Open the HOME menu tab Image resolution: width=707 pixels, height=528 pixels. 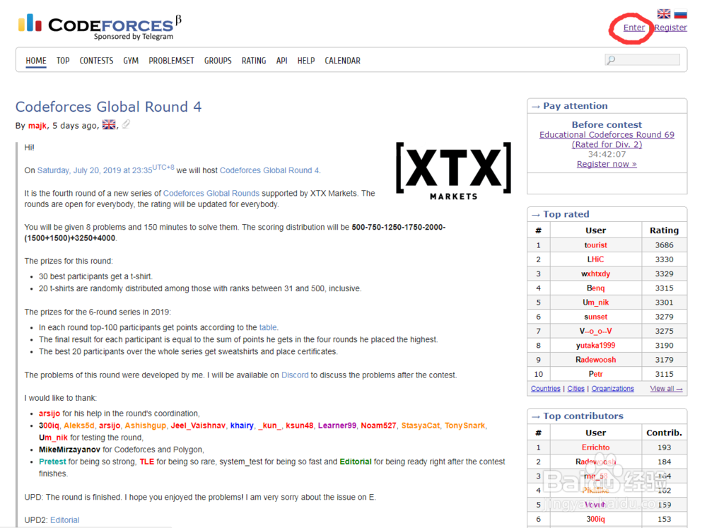(x=36, y=60)
